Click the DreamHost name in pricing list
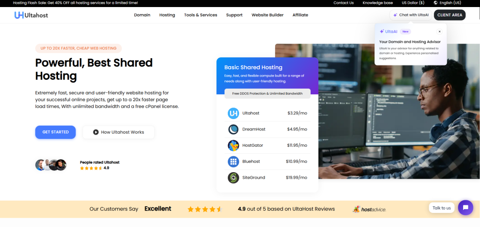Image resolution: width=480 pixels, height=227 pixels. pos(254,129)
